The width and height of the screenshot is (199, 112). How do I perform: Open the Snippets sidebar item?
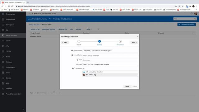click(x=9, y=89)
